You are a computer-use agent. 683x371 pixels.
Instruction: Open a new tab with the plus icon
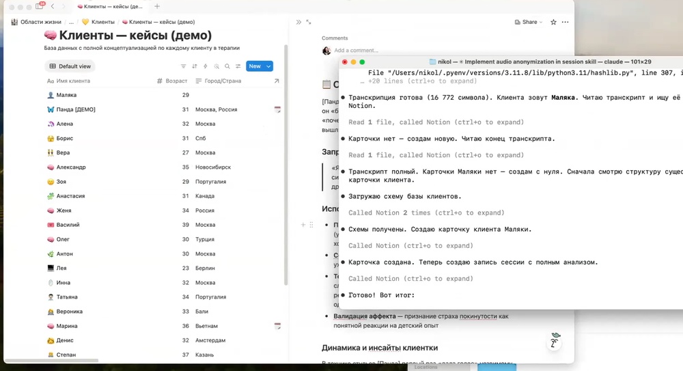coord(157,6)
